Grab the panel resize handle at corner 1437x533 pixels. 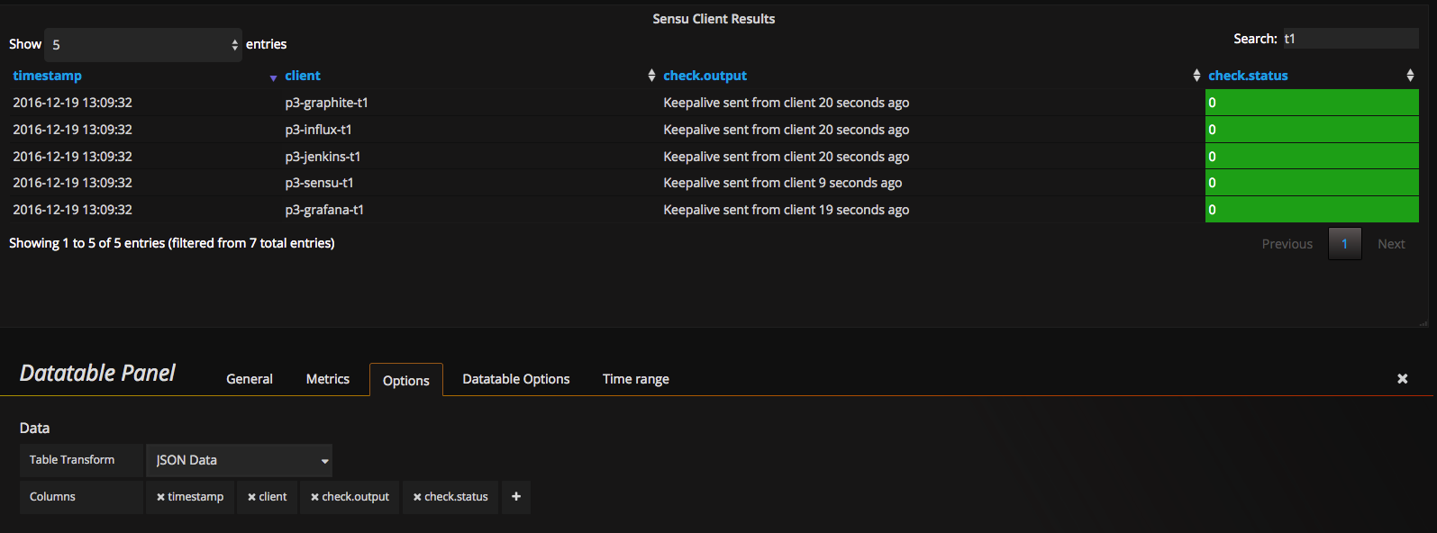pyautogui.click(x=1423, y=322)
